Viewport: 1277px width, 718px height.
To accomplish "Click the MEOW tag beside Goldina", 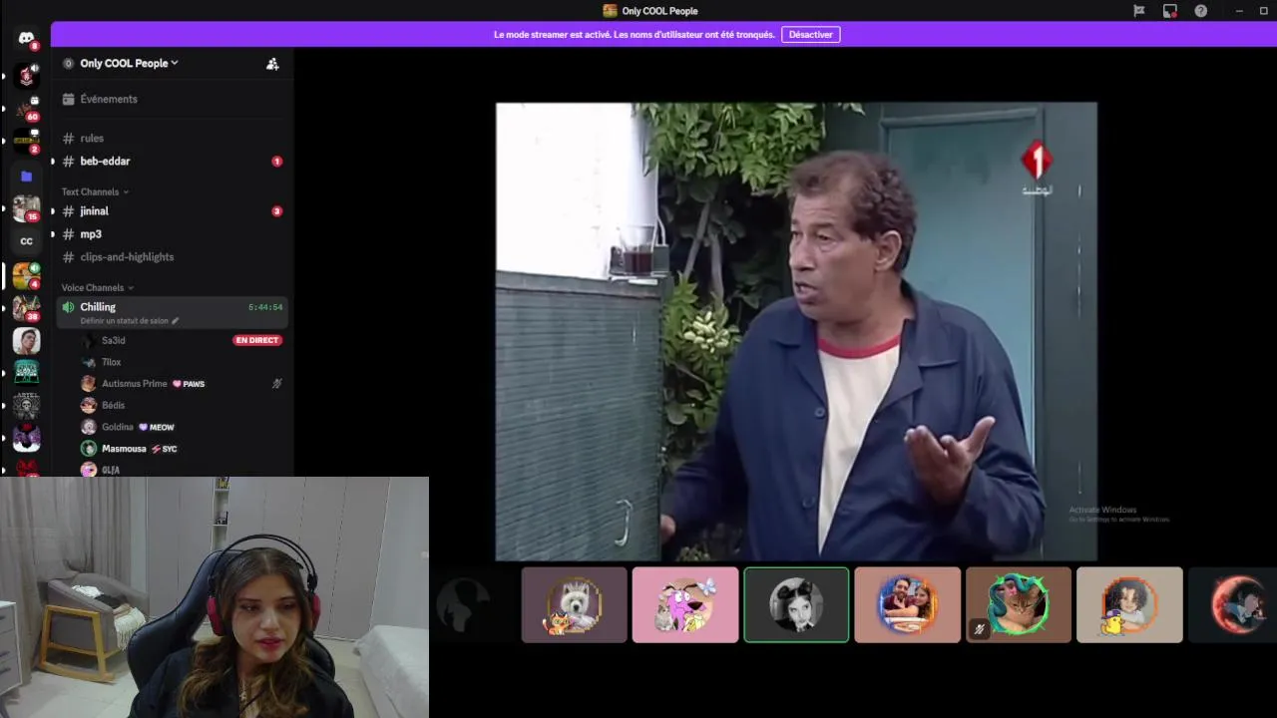I will tap(156, 427).
